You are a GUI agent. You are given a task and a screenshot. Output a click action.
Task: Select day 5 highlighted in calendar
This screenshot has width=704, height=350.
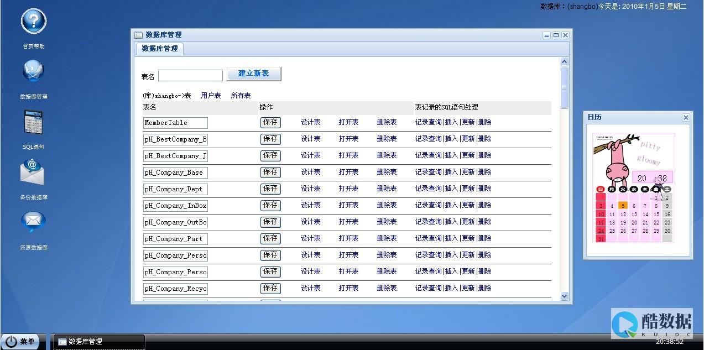point(623,206)
